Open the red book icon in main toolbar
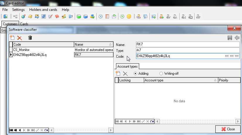The height and width of the screenshot is (135, 242). [57, 16]
